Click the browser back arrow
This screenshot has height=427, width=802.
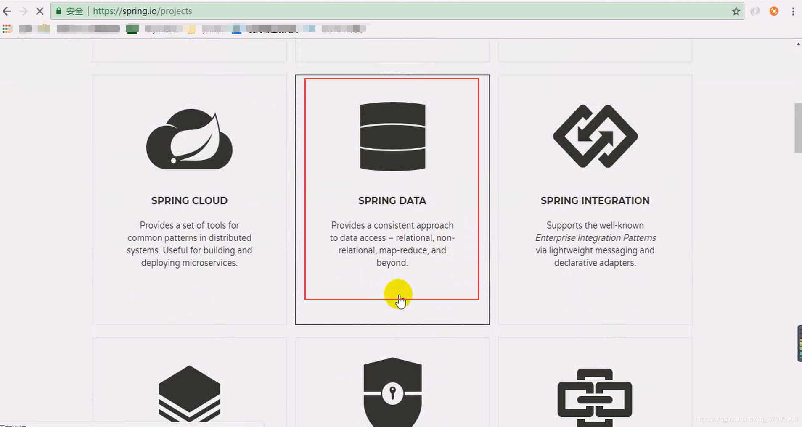tap(7, 11)
